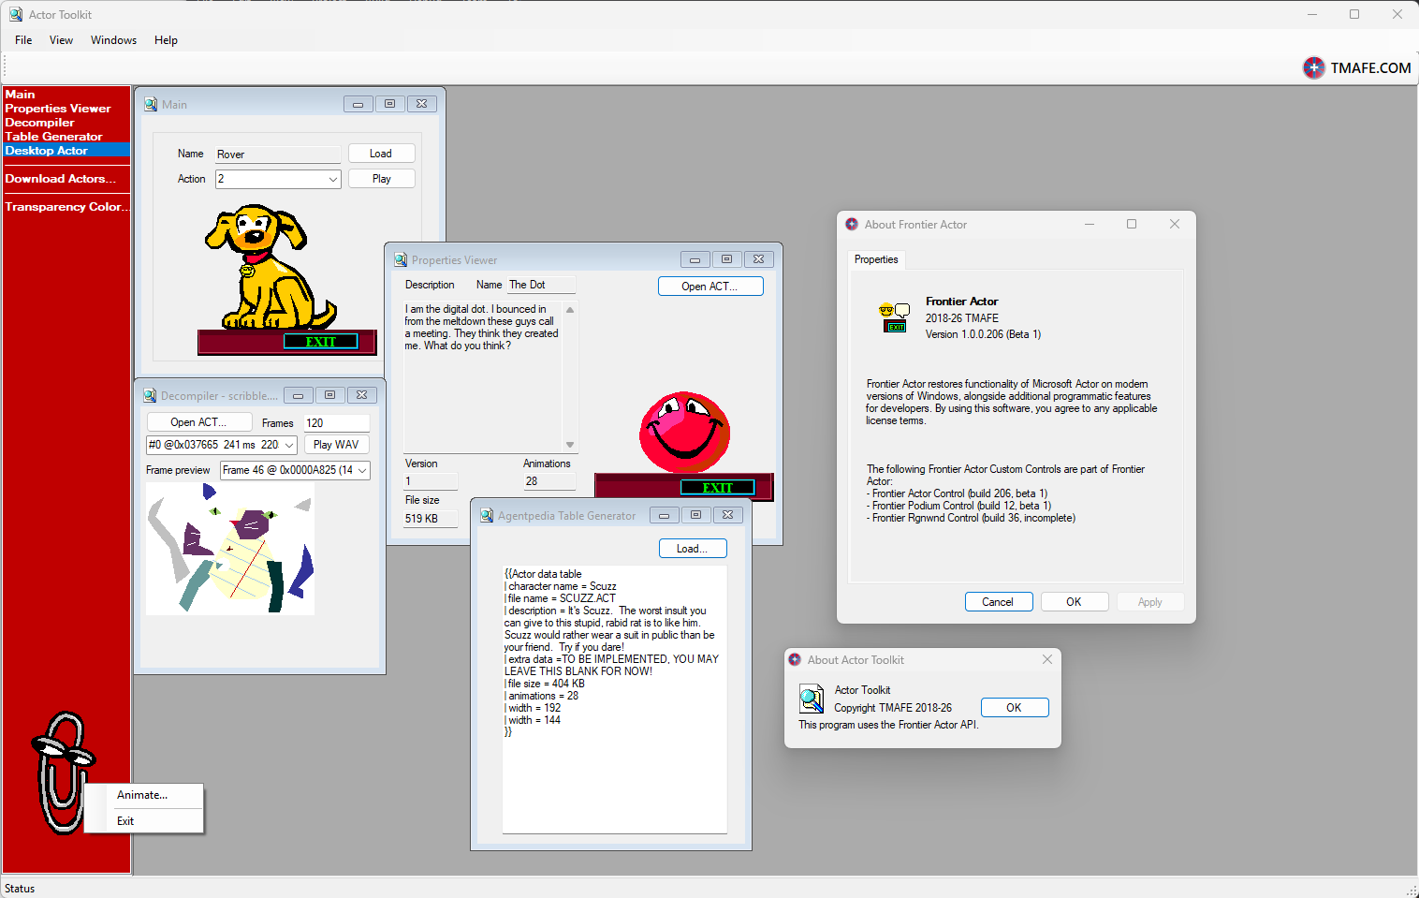Click Rover's green EXIT sign
This screenshot has height=898, width=1419.
(320, 342)
